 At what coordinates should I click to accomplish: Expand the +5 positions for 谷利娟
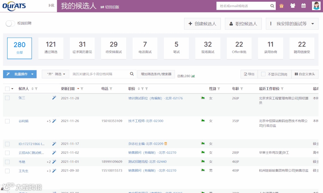click(49, 121)
